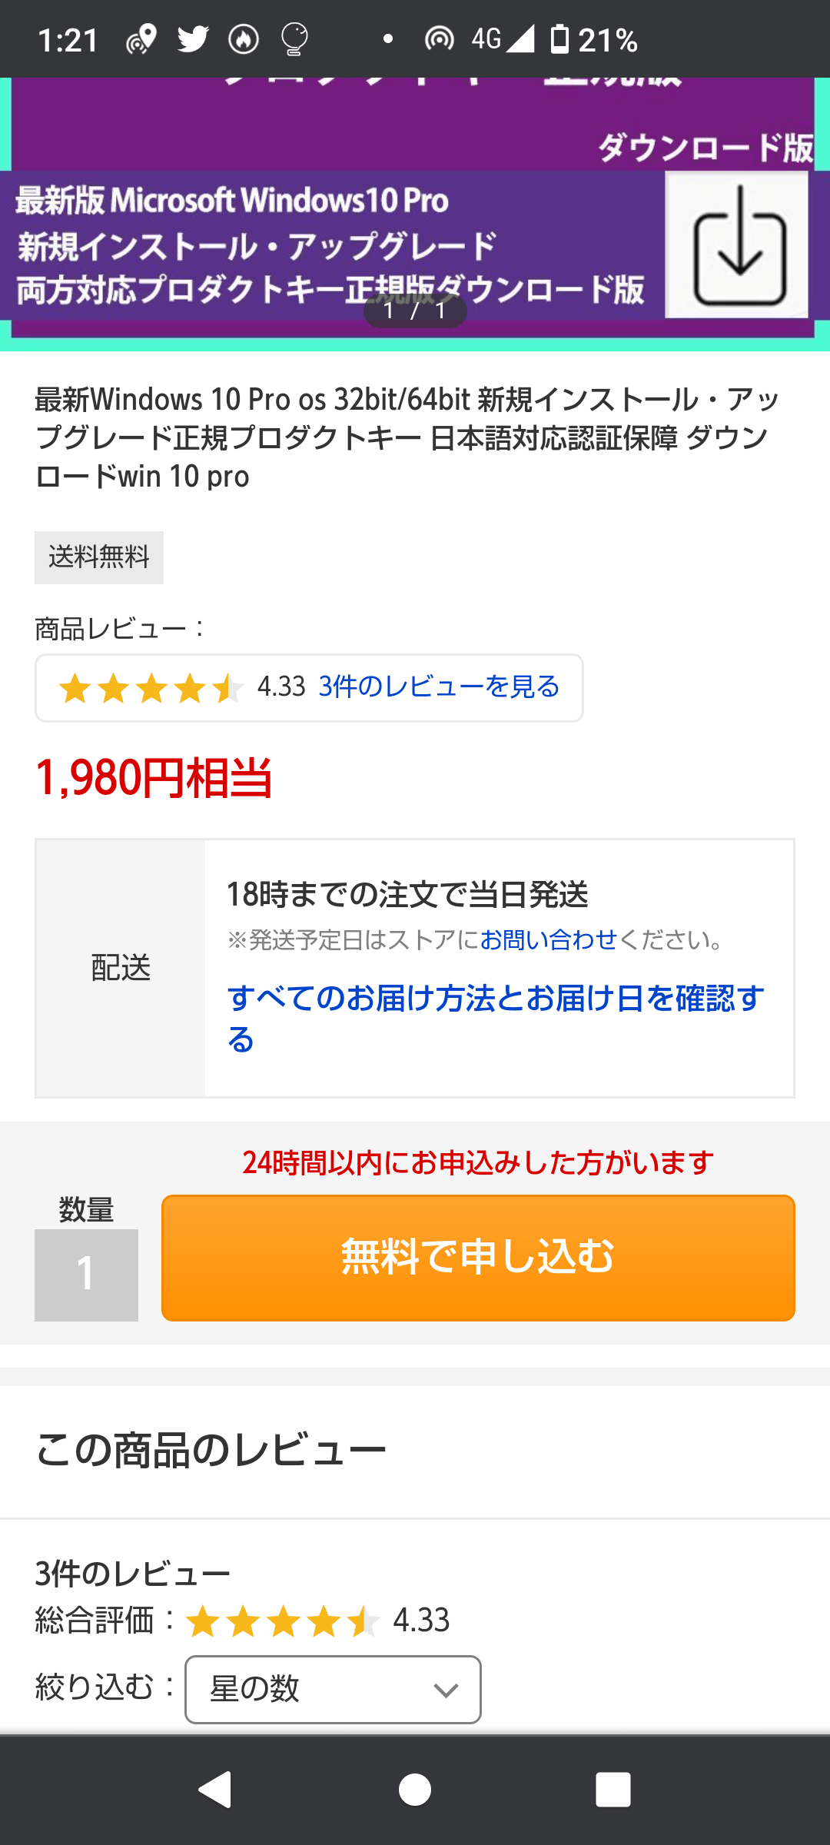Tap the hotspot signal status icon
This screenshot has width=830, height=1845.
[x=439, y=39]
